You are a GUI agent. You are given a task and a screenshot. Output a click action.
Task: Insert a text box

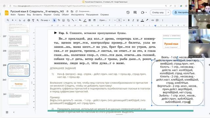point(59,20)
